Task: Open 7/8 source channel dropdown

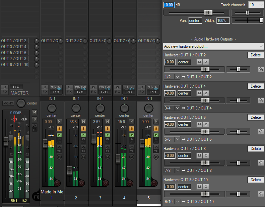Action: coord(172,170)
